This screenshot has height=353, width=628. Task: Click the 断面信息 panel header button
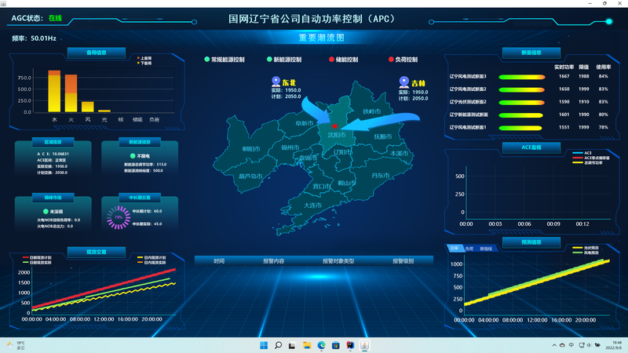[531, 53]
